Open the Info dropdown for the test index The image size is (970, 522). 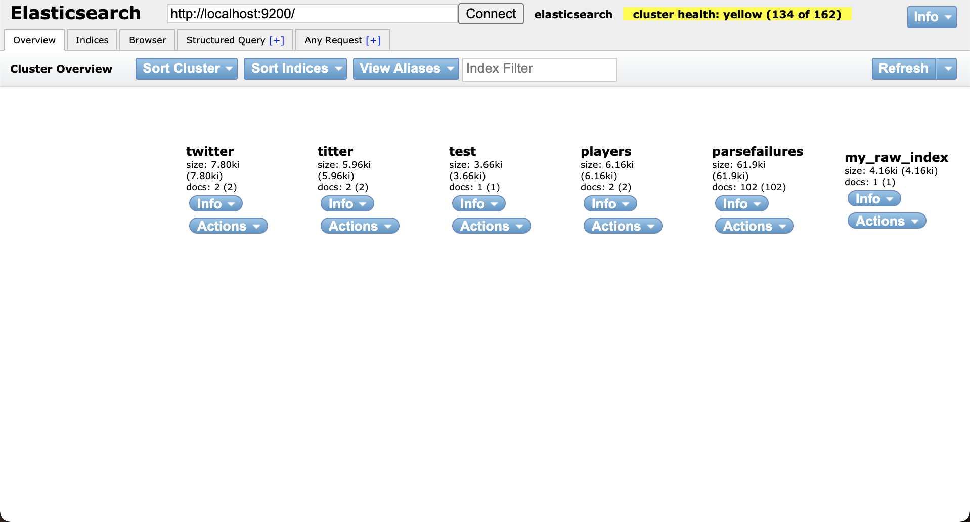pyautogui.click(x=478, y=203)
